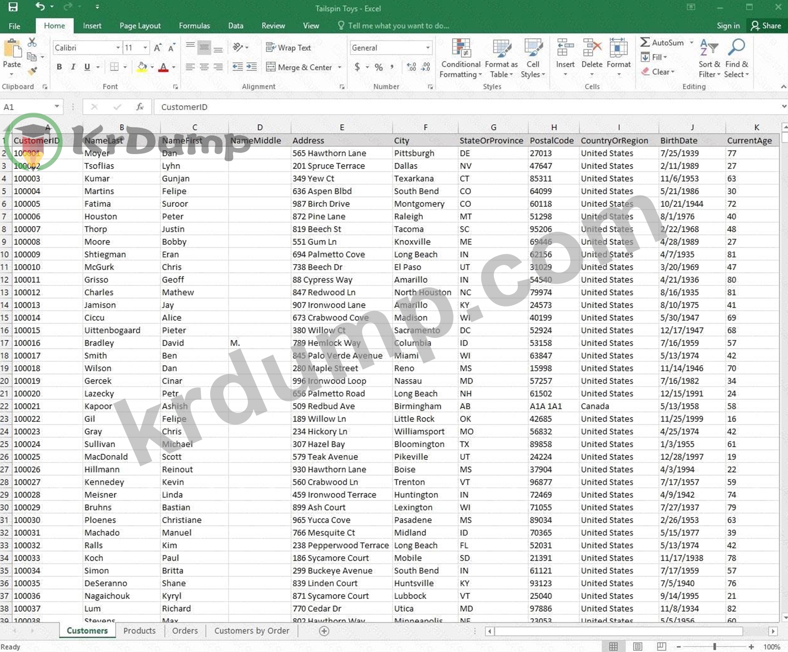Click the Decrease Indent icon
Screen dimensions: 788x652
pos(238,67)
